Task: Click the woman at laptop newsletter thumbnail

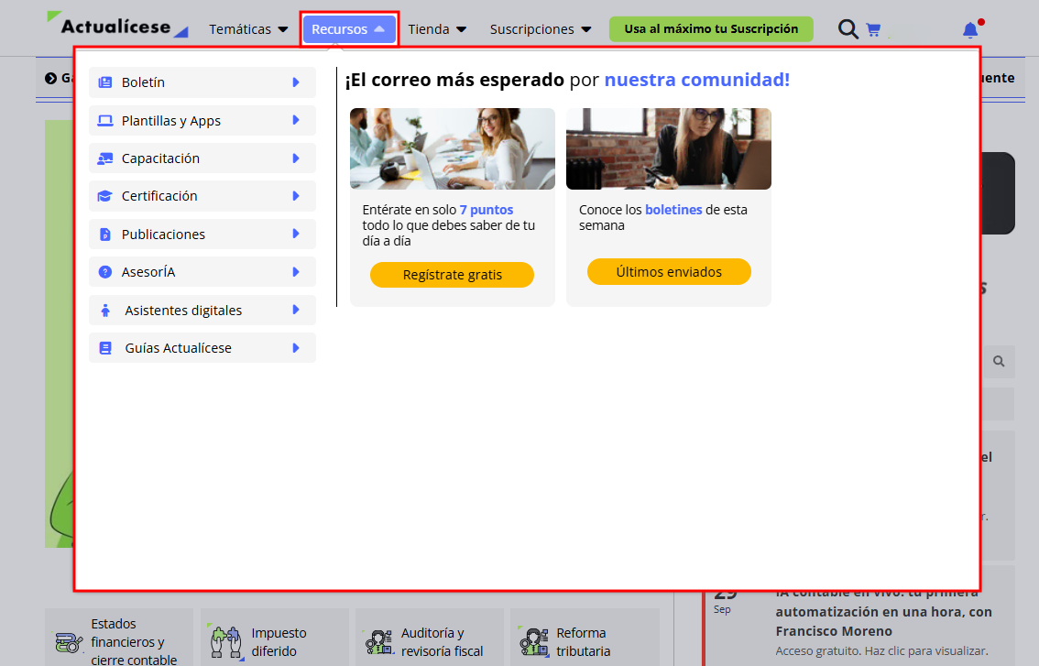Action: coord(669,148)
